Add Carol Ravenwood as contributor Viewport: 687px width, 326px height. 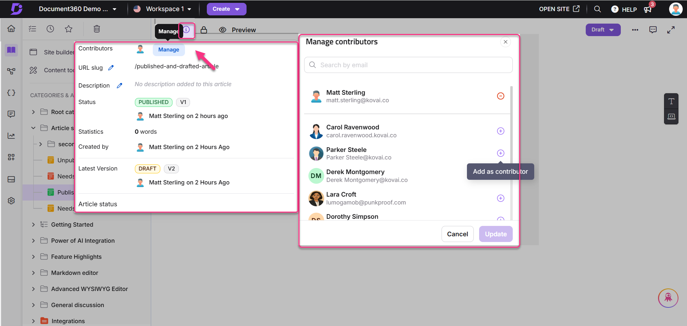coord(501,131)
